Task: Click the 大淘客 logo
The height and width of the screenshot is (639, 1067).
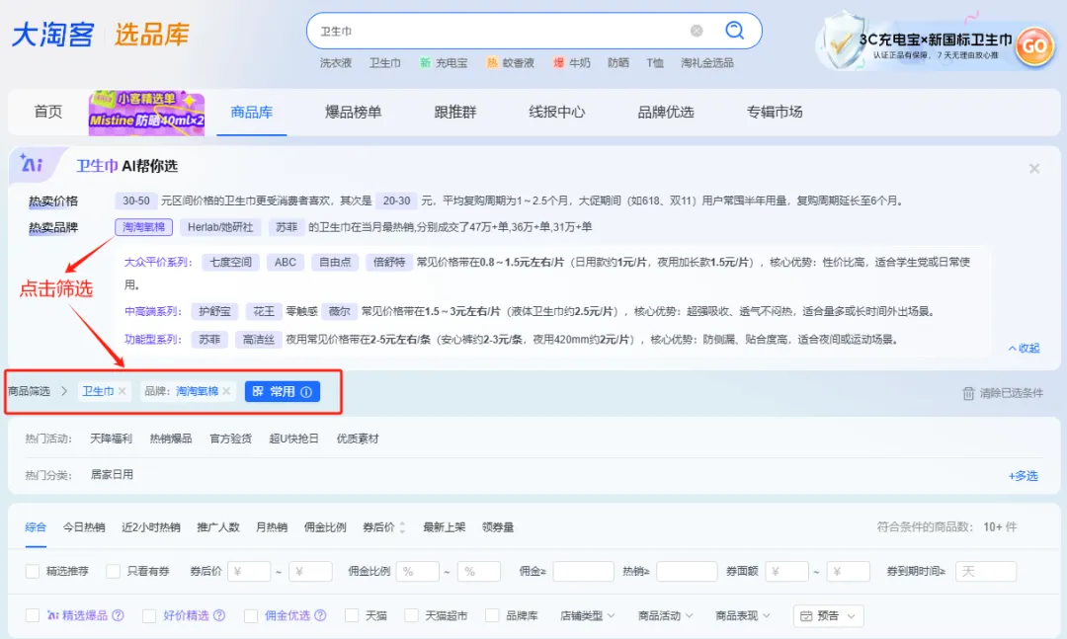Action: (x=53, y=34)
